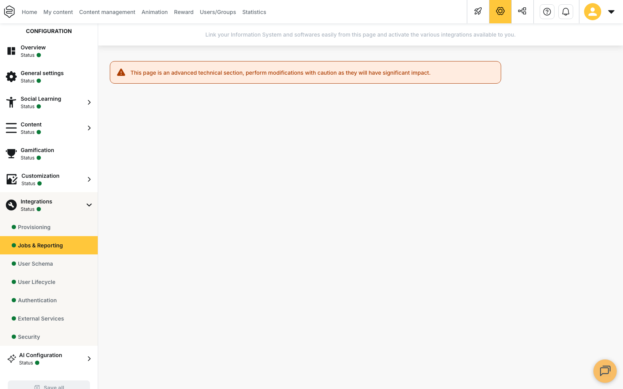Collapse the Integrations section chevron

pos(89,205)
